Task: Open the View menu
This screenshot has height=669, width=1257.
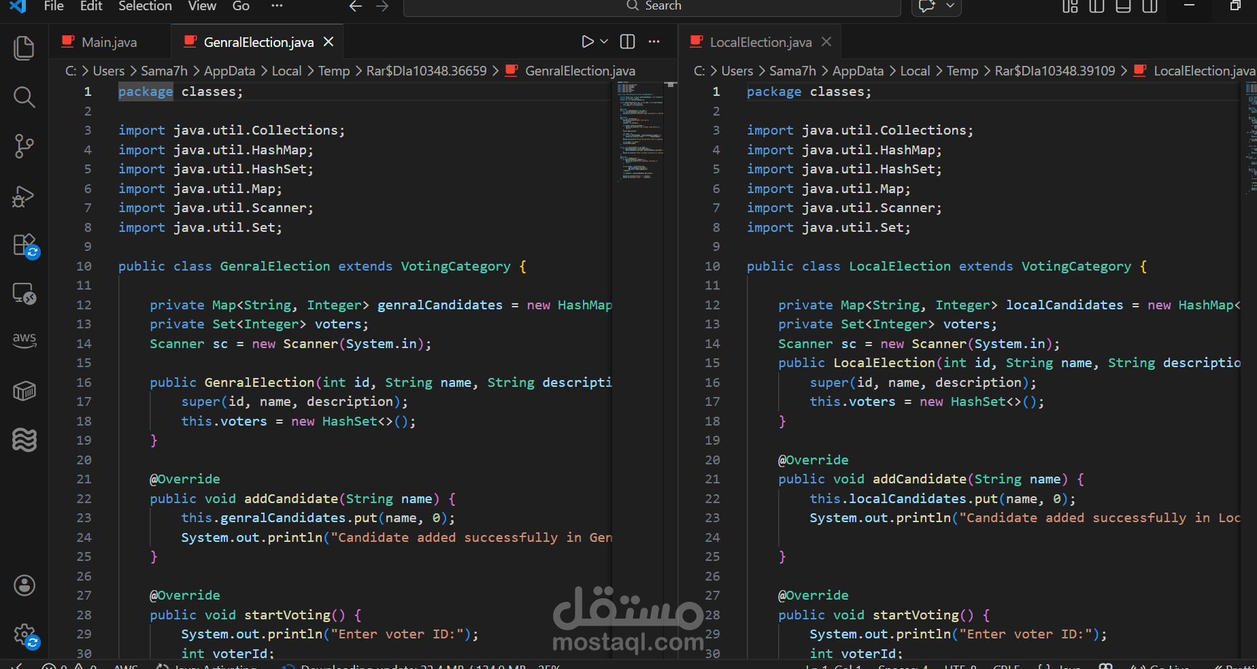Action: coord(202,6)
